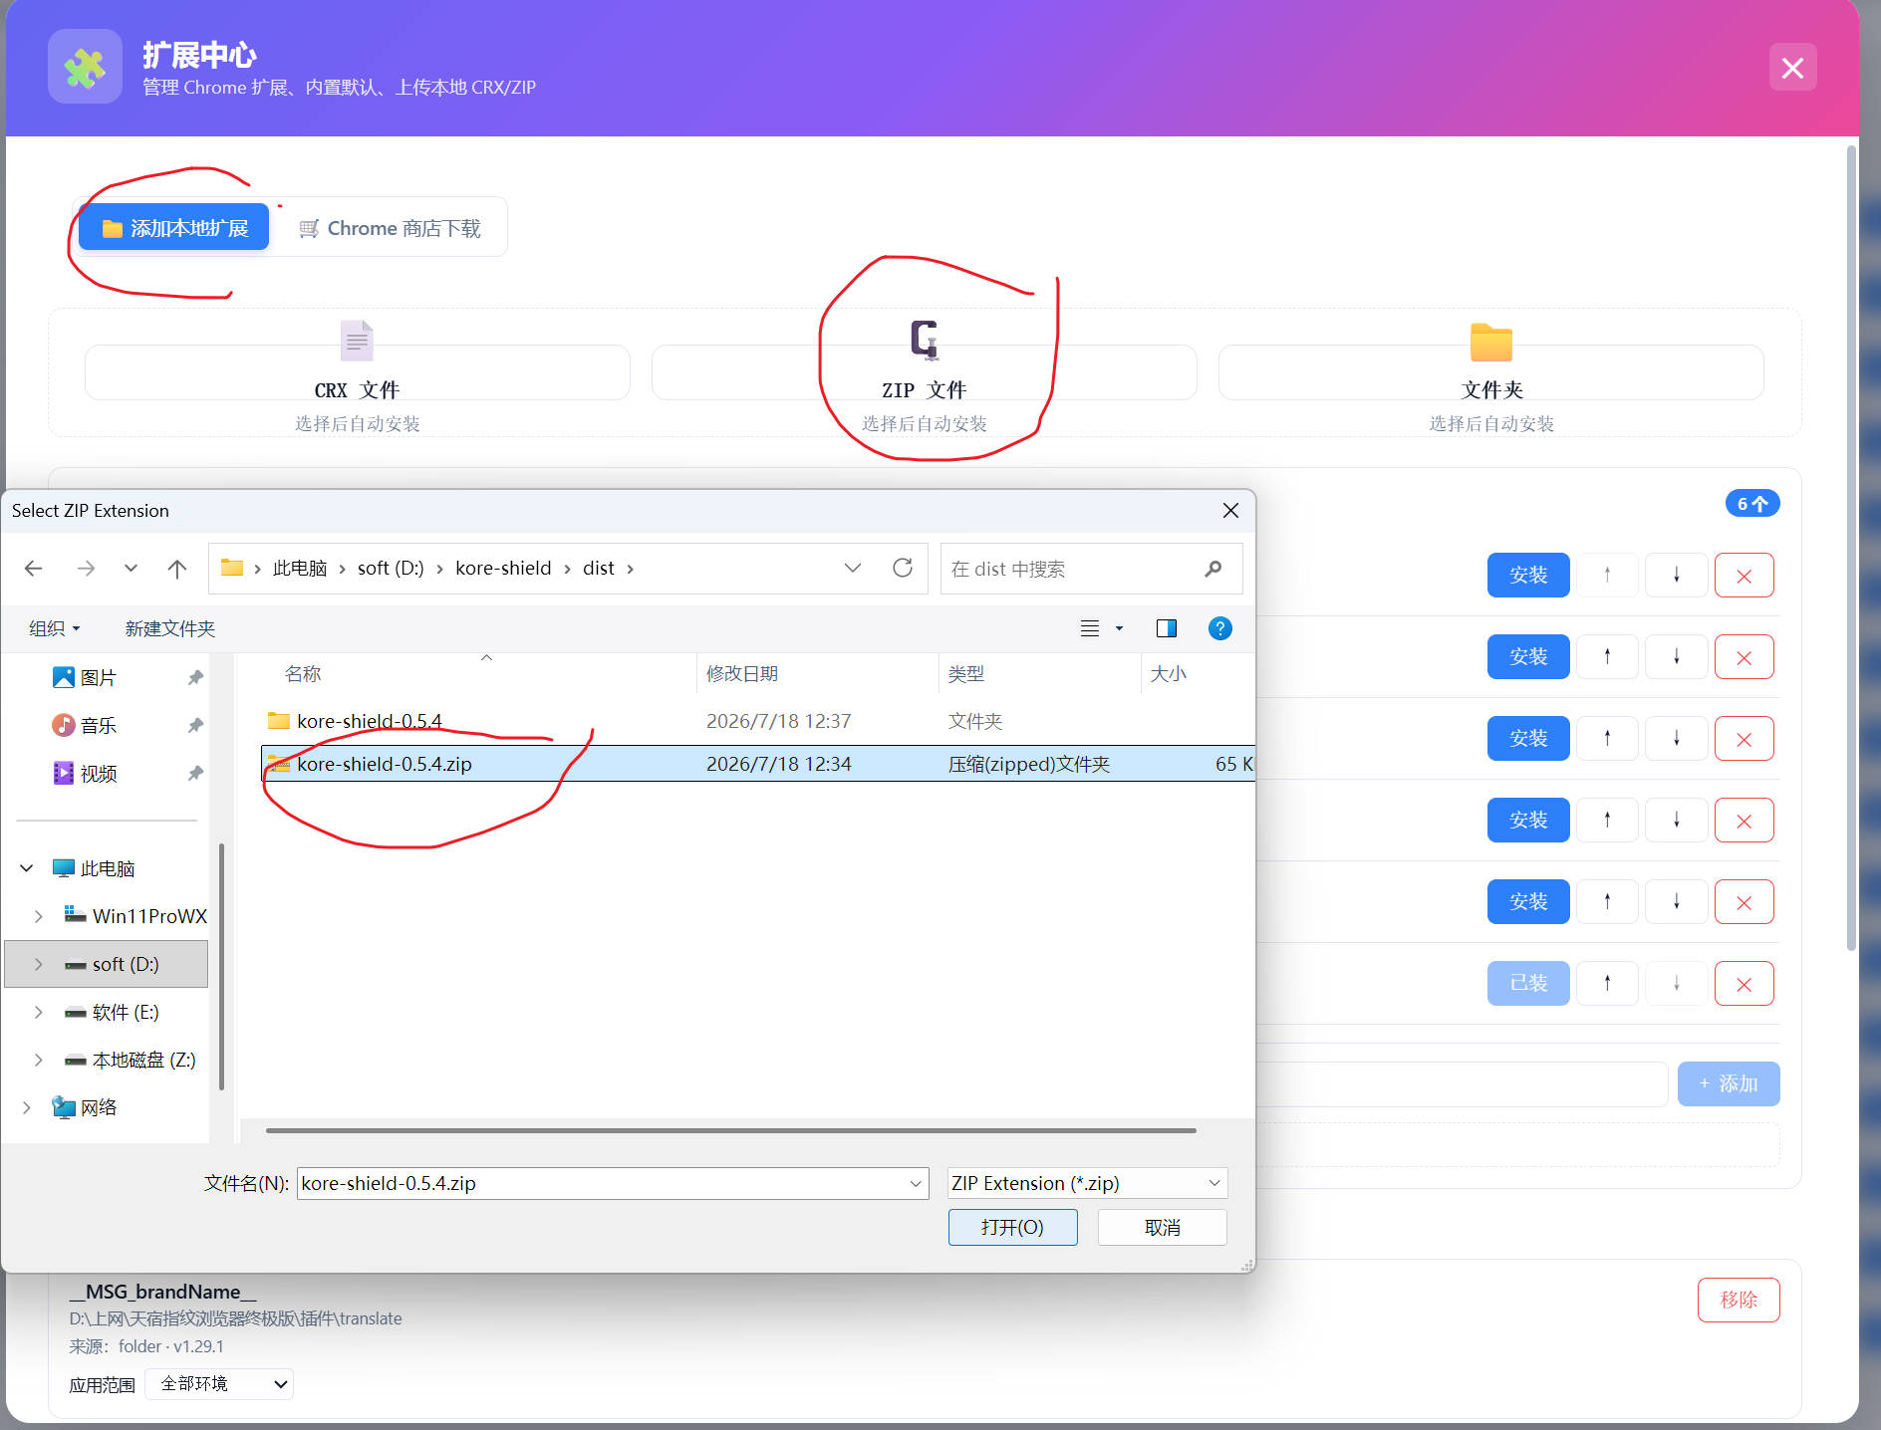Switch to the 添加本地扩展 tab

pos(174,228)
